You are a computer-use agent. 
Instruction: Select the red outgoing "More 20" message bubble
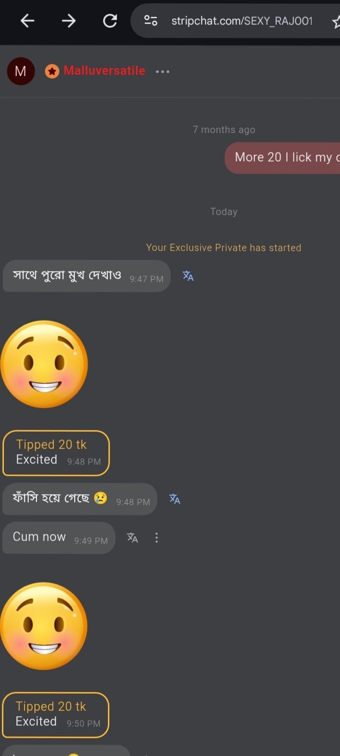pos(283,158)
